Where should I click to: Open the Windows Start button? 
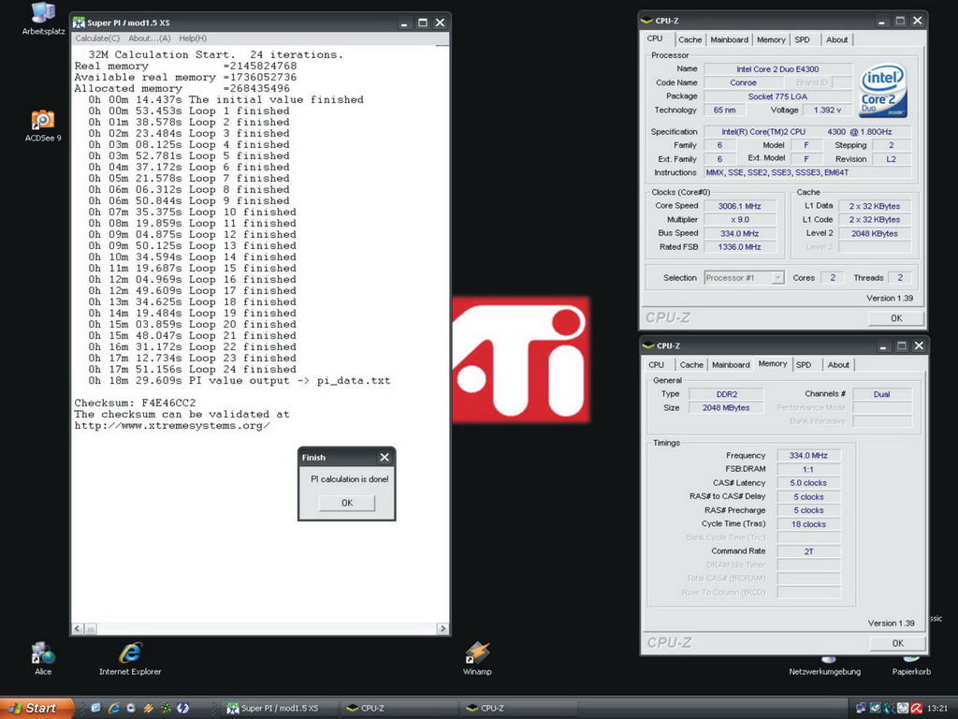point(36,708)
